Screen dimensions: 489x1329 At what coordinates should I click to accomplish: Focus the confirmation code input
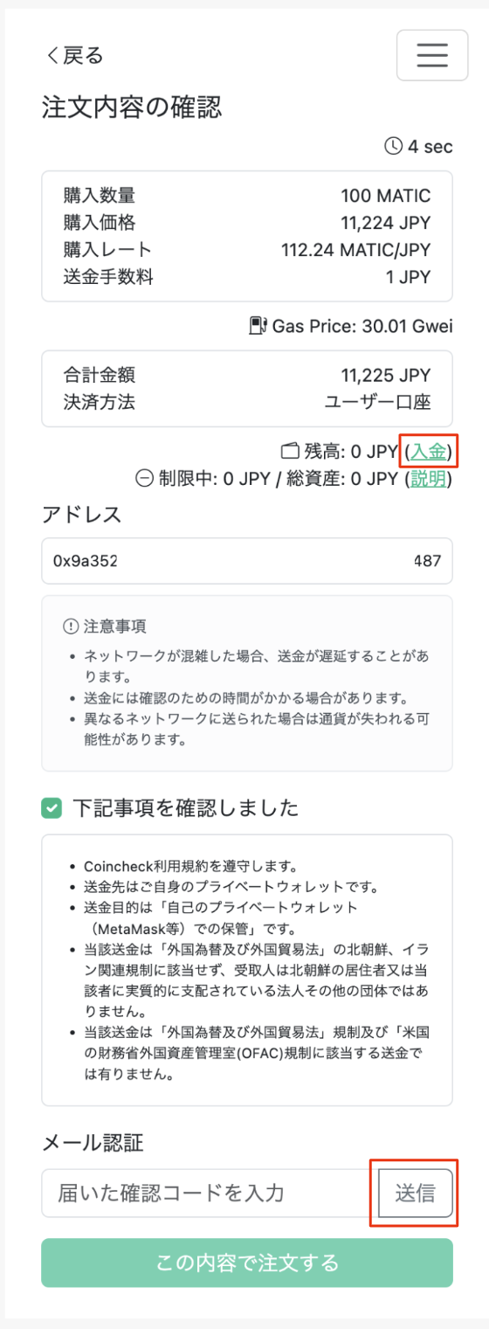pyautogui.click(x=210, y=1193)
